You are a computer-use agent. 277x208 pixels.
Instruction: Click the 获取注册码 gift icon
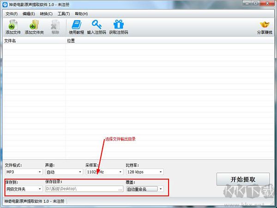(x=119, y=27)
